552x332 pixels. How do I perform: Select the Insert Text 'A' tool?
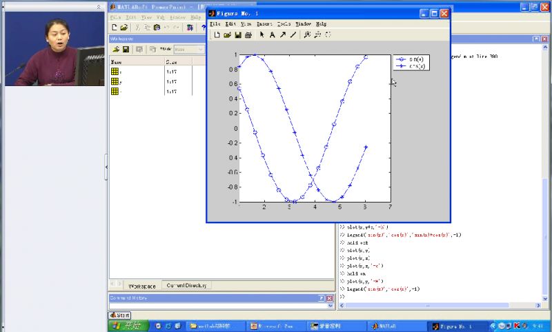coord(273,34)
